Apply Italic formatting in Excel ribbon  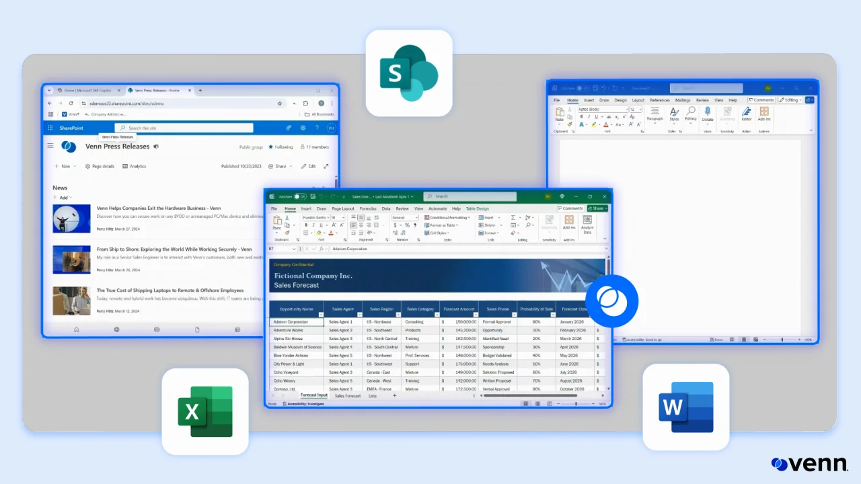[x=312, y=225]
